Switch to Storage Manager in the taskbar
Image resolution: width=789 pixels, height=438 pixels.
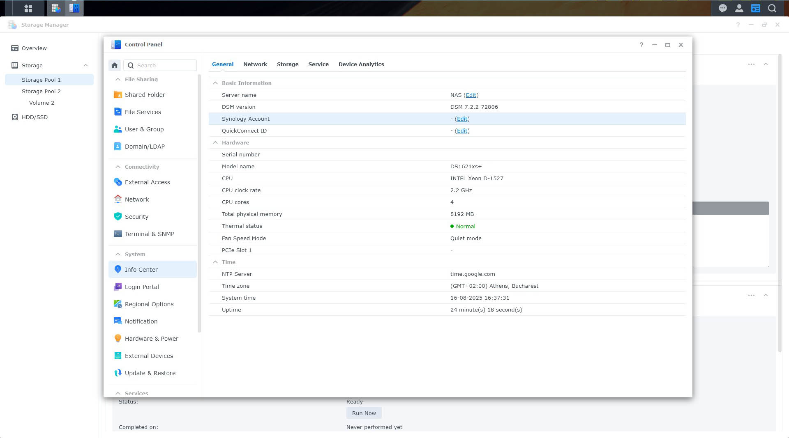(x=56, y=8)
